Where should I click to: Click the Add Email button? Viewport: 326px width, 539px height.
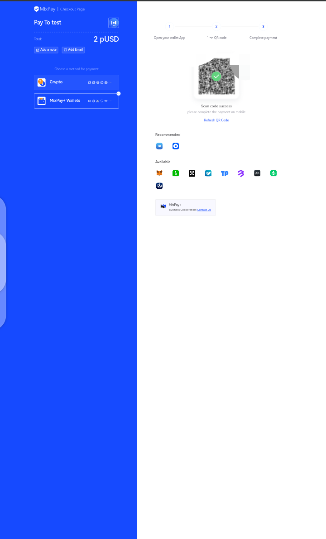[73, 50]
